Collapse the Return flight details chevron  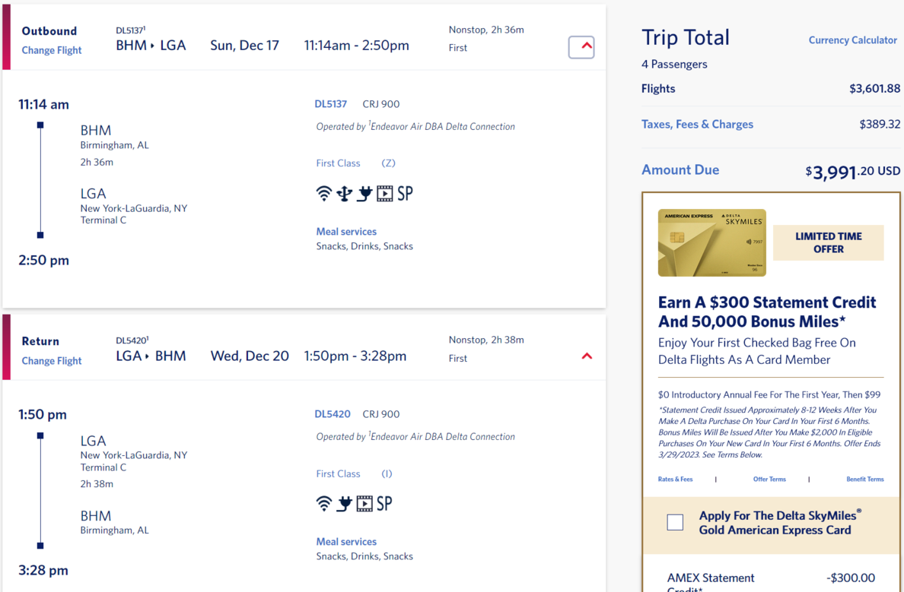(587, 356)
